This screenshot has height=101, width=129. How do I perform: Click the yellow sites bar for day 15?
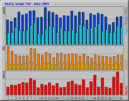click(x=60, y=66)
